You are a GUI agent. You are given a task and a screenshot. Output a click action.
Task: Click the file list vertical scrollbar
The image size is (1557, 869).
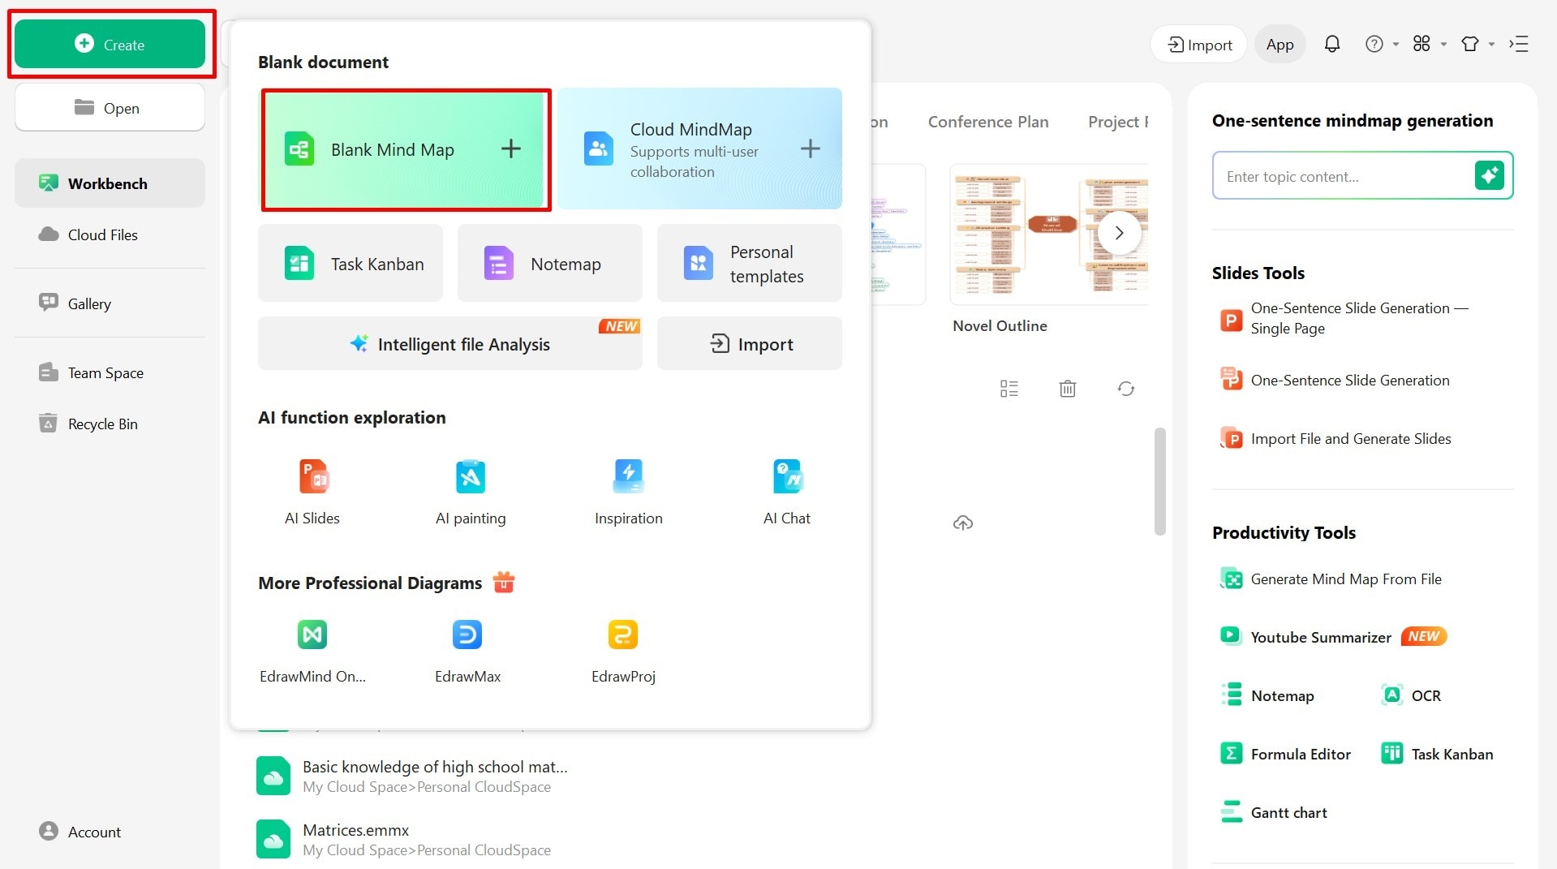1160,481
